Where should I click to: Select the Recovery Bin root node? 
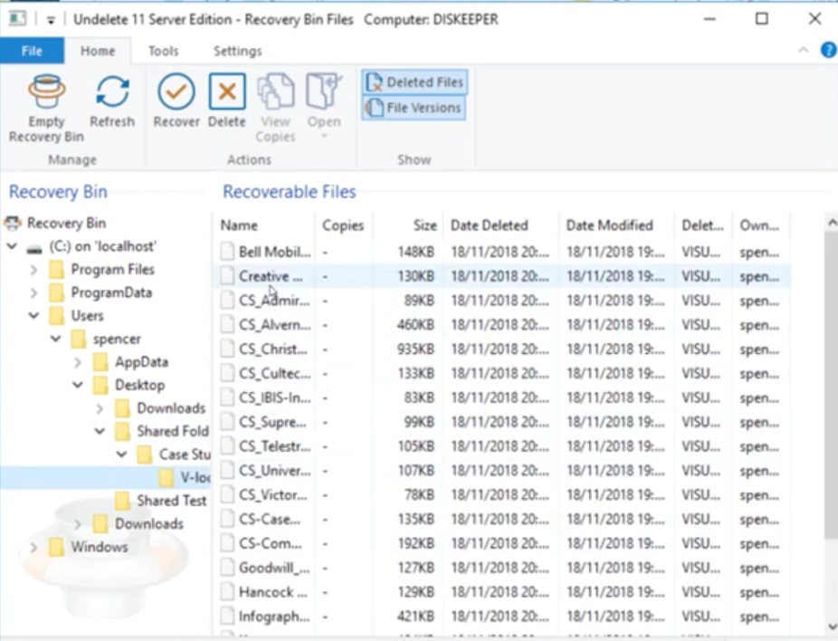(x=66, y=223)
